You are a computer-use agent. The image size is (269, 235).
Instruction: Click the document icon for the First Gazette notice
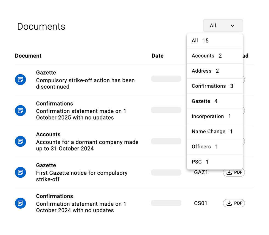coord(20,172)
